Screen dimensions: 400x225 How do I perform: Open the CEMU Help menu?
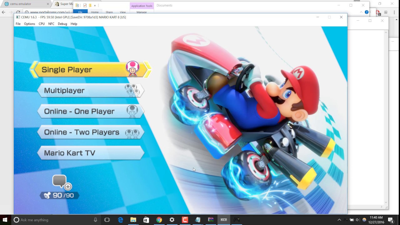pos(74,24)
